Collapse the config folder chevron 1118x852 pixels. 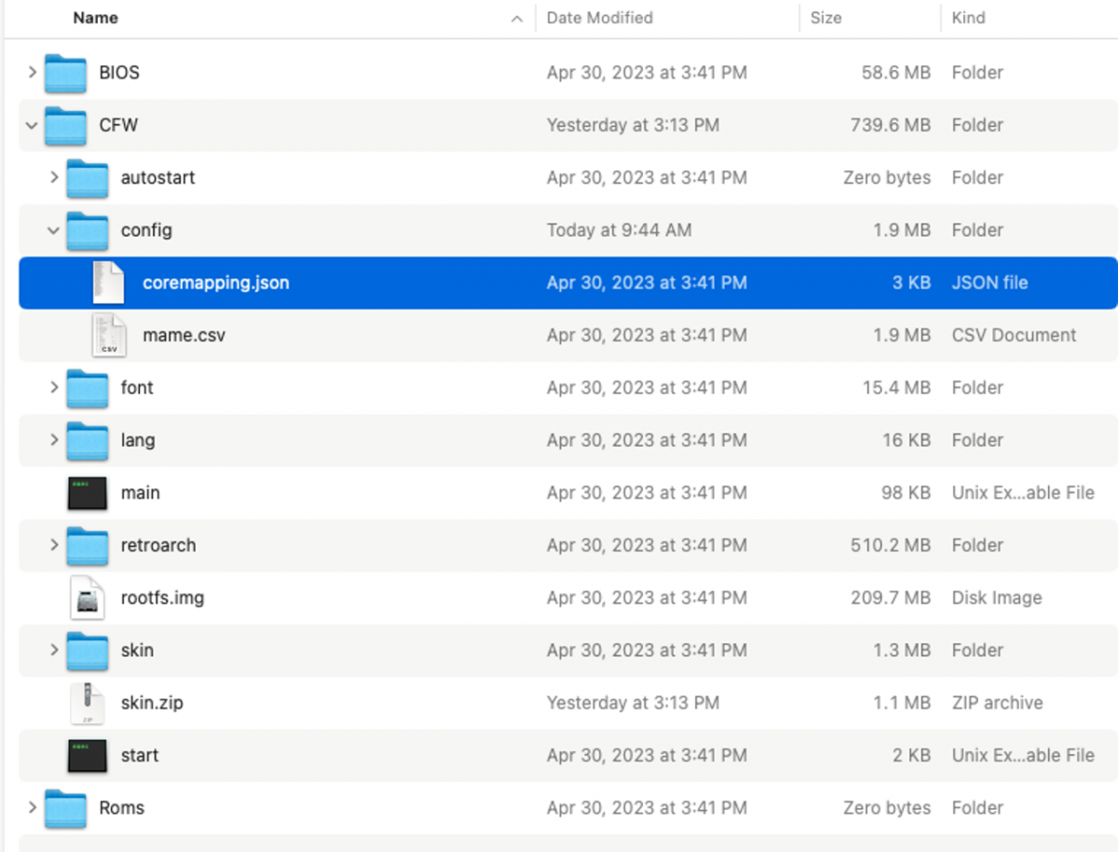tap(54, 230)
